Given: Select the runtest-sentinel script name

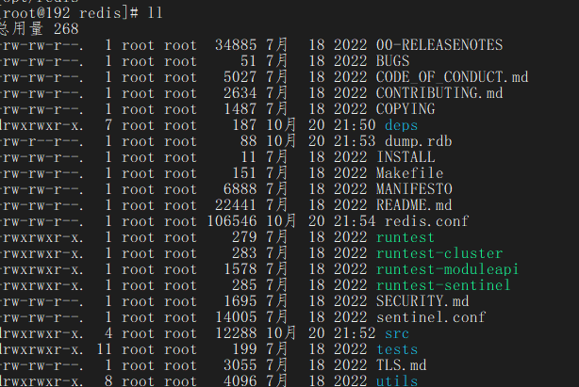Looking at the screenshot, I should pos(443,285).
